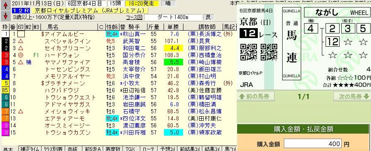The height and width of the screenshot is (151, 371).
Task: Click the 購入金額 amount field showing 400
Action: click(313, 144)
